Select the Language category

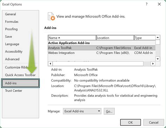coord(12,44)
